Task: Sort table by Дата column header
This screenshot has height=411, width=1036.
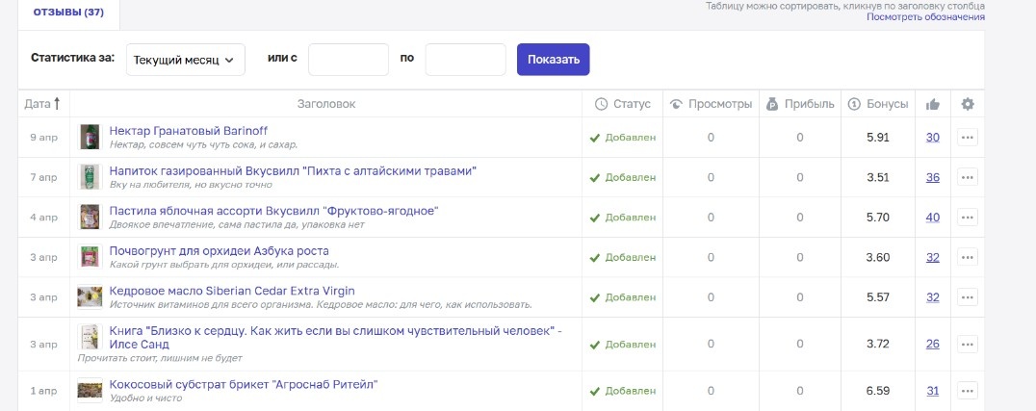Action: pyautogui.click(x=42, y=104)
